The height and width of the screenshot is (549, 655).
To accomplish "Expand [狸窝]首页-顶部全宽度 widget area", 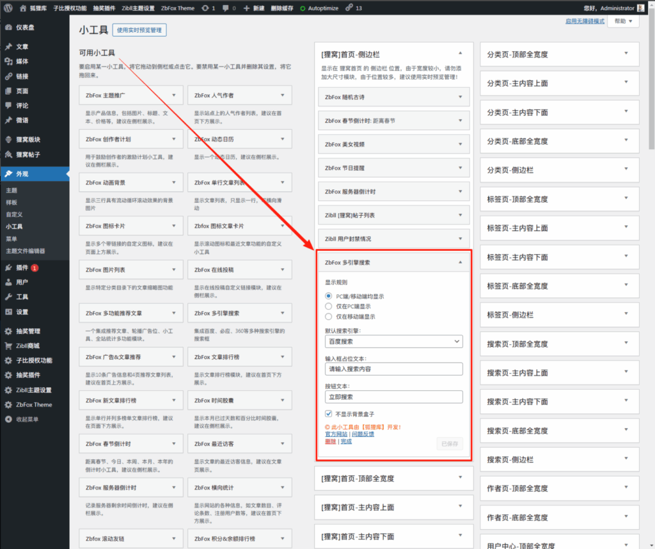I will click(x=460, y=477).
